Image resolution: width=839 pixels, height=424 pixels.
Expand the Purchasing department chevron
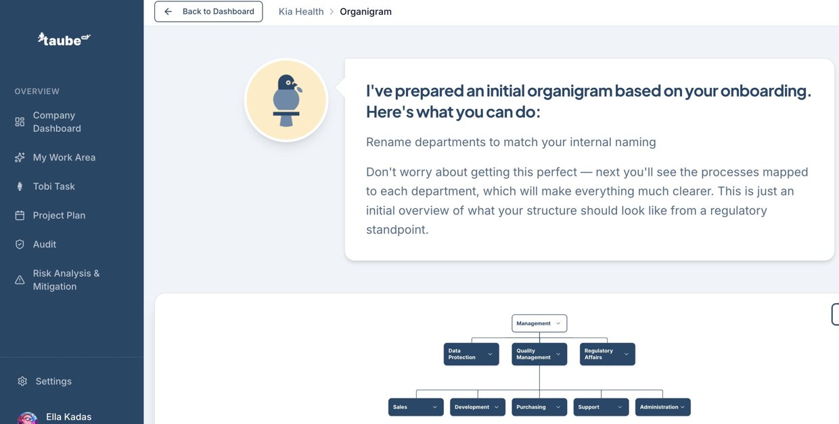(558, 407)
